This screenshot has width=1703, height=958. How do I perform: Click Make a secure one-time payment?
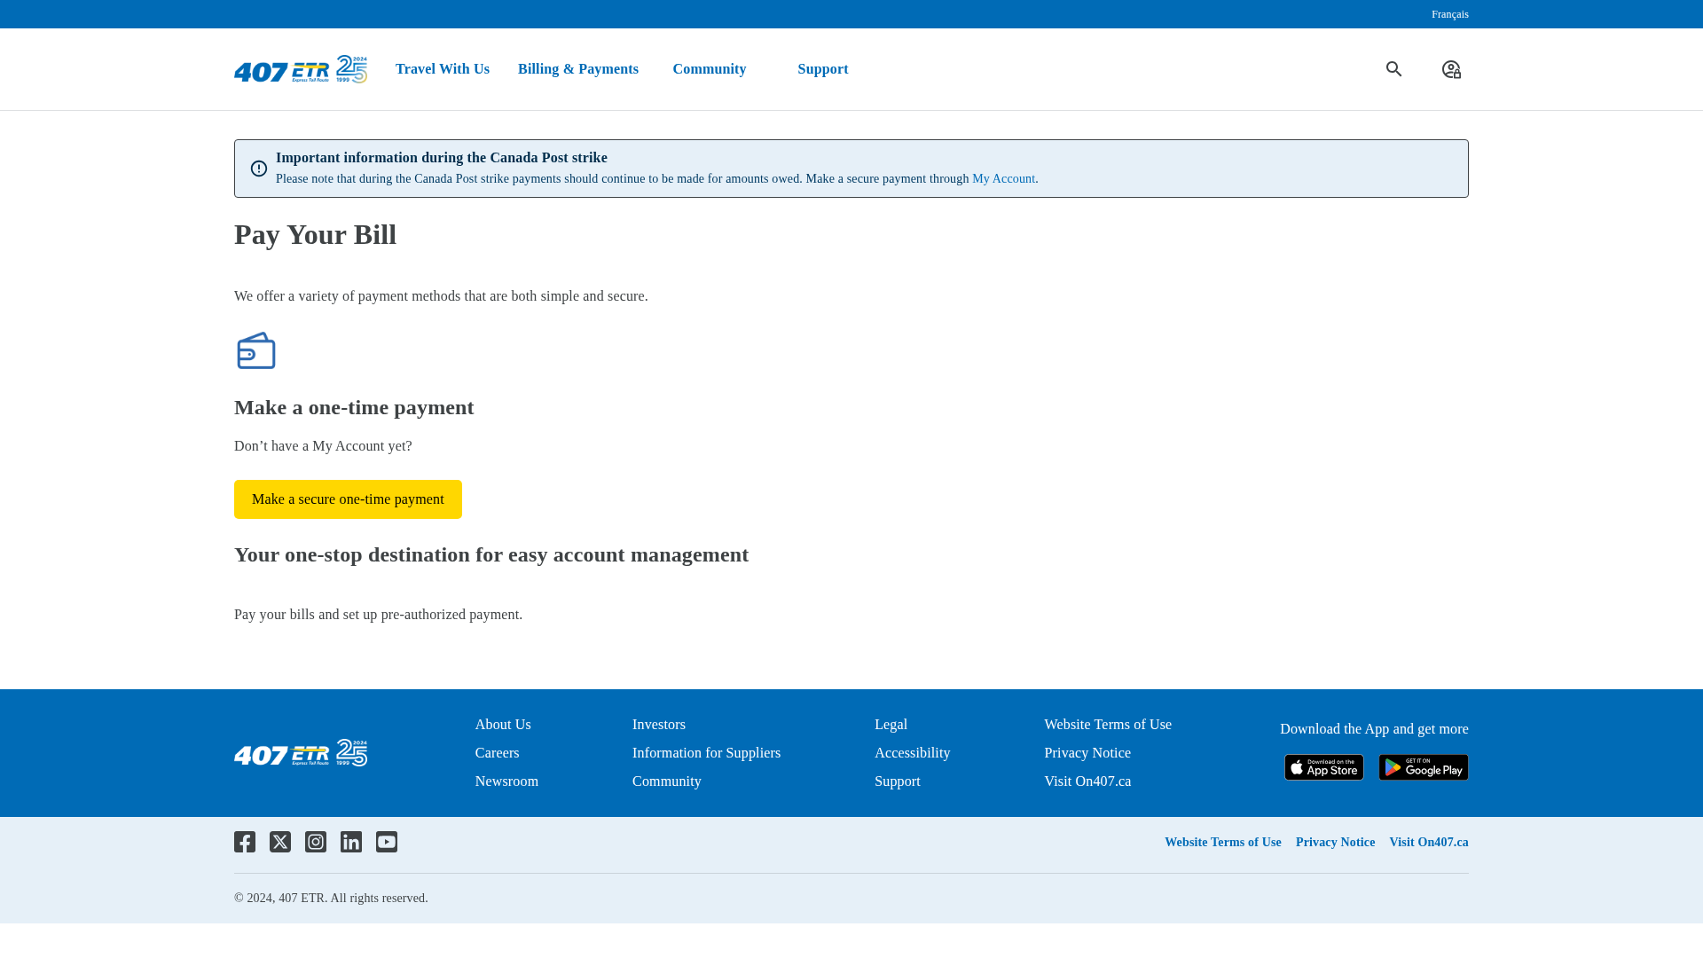(x=348, y=499)
